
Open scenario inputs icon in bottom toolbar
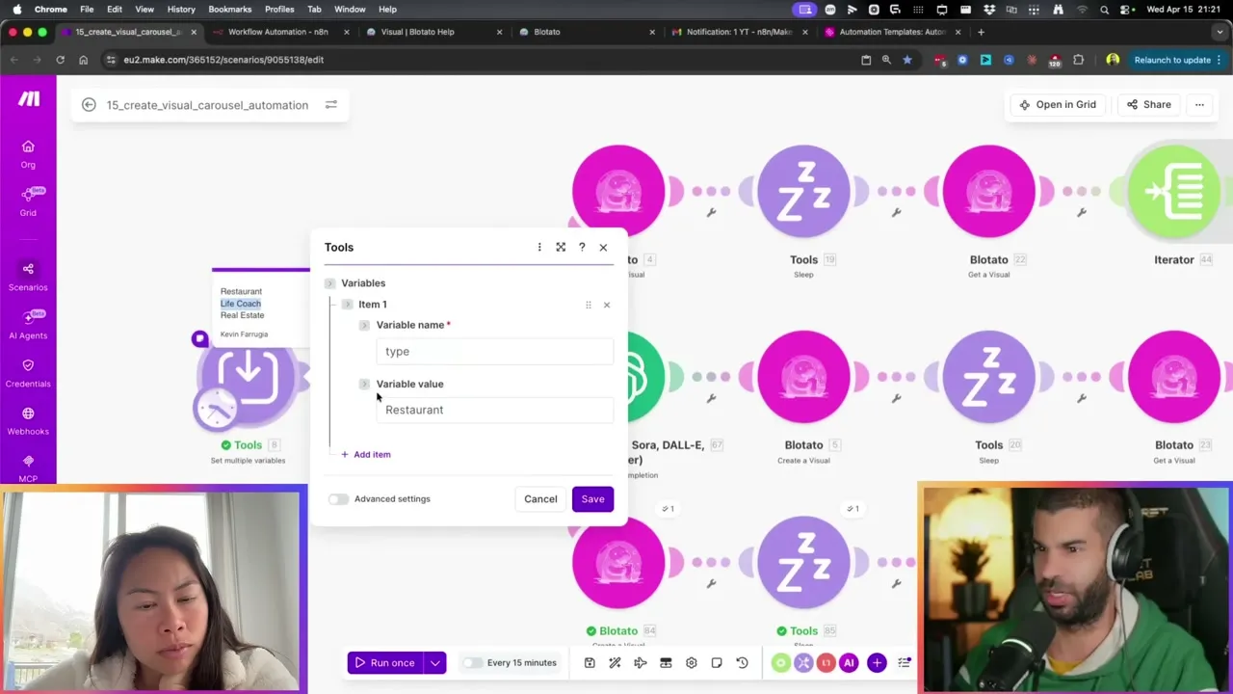tap(666, 663)
